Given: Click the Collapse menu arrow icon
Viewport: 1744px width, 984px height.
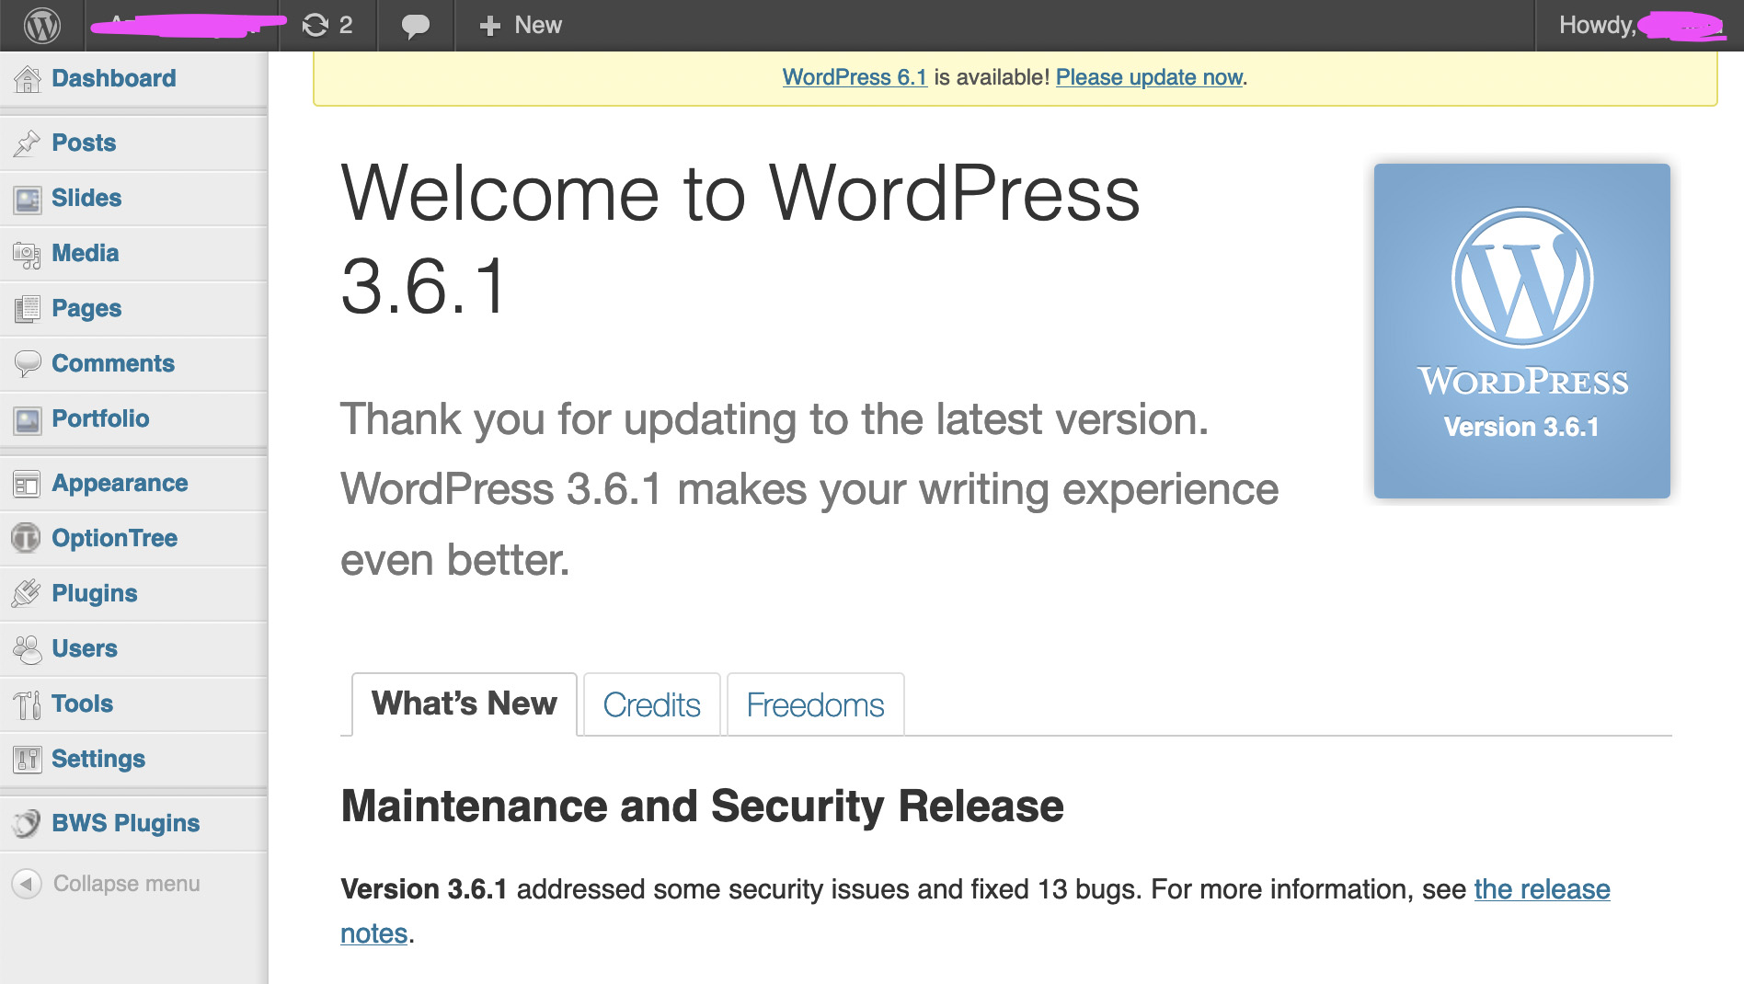Looking at the screenshot, I should pos(27,884).
